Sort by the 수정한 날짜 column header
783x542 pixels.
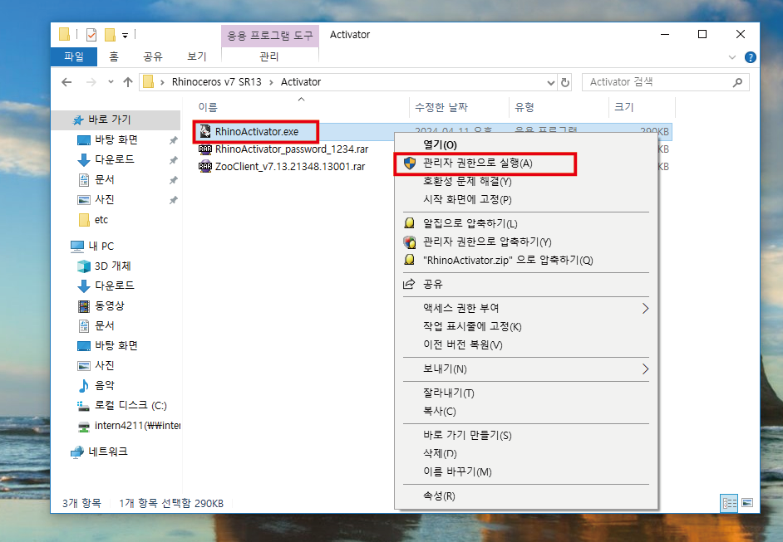click(441, 107)
